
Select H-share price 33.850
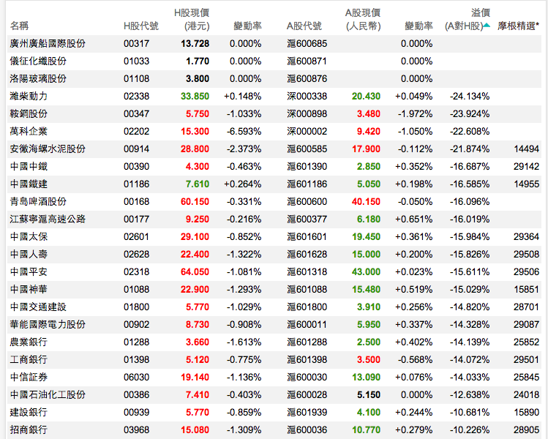(195, 96)
